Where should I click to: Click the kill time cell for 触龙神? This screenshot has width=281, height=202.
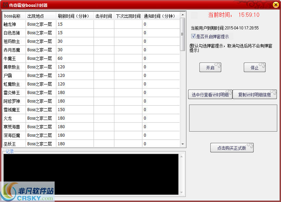tap(104, 24)
